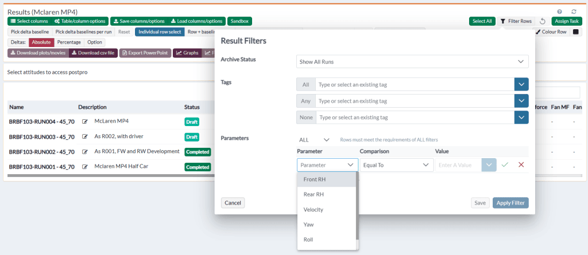Click Apply Filter button

click(510, 203)
